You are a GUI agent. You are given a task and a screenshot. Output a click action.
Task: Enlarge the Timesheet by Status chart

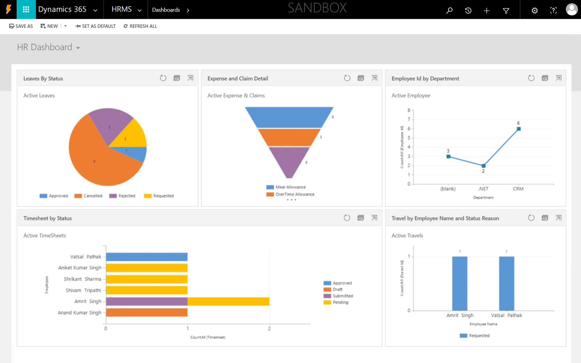pos(374,218)
